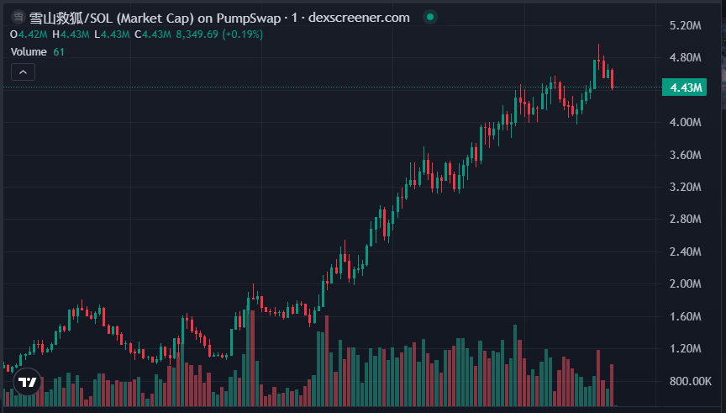The height and width of the screenshot is (413, 726).
Task: Click the high value H4.43M in legend
Action: (x=71, y=34)
